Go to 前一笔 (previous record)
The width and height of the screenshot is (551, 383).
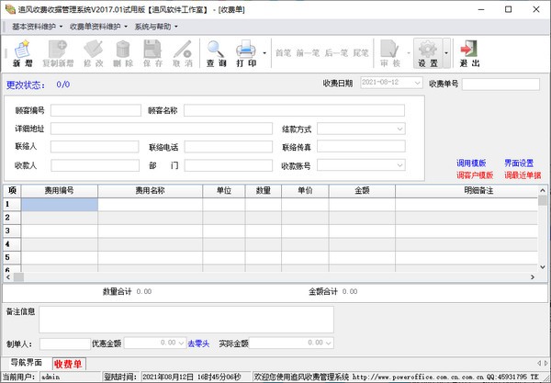point(308,53)
